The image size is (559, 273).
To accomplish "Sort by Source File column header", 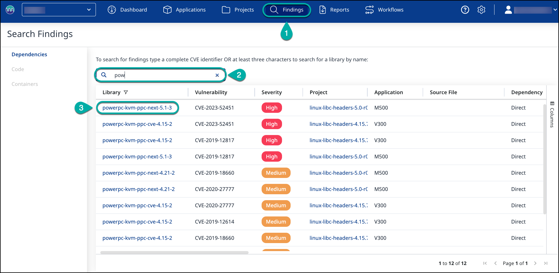I will (443, 92).
